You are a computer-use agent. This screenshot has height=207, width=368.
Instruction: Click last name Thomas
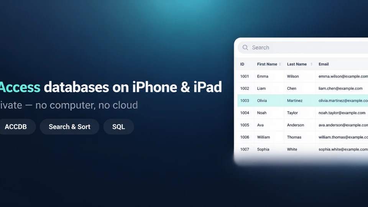point(294,137)
